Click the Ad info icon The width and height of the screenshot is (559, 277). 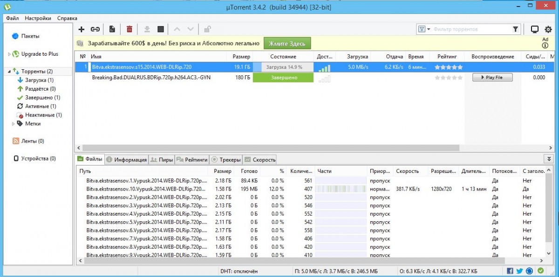point(545,46)
